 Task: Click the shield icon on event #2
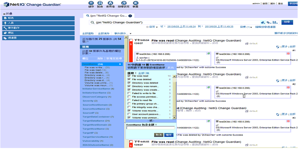pyautogui.click(x=277, y=80)
